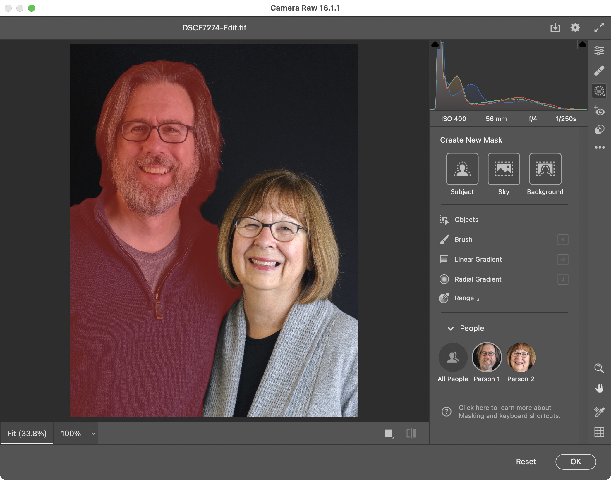611x480 pixels.
Task: Toggle the grid overlay icon
Action: coord(599,432)
